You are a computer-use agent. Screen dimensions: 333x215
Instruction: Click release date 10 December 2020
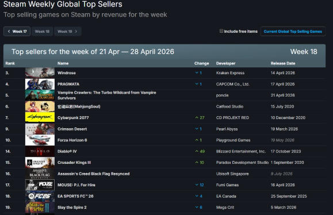(288, 118)
